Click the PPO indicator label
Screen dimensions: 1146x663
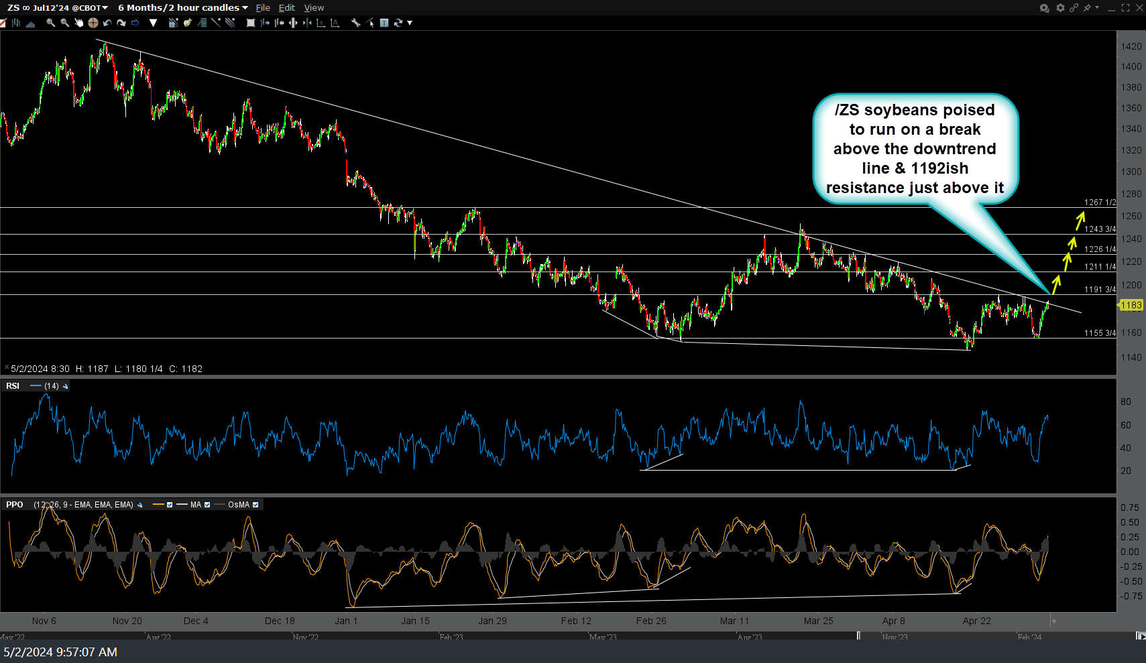pyautogui.click(x=14, y=505)
